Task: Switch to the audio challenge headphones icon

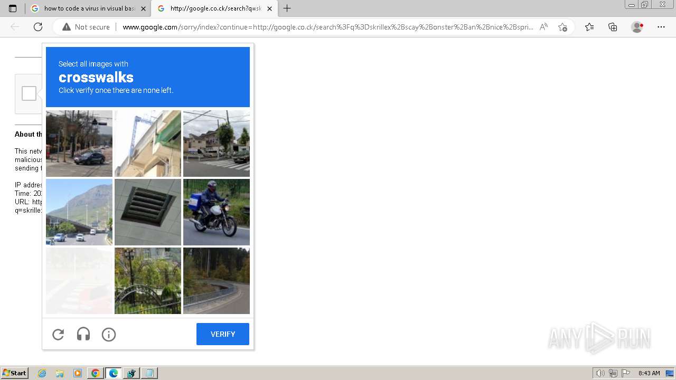Action: [83, 335]
